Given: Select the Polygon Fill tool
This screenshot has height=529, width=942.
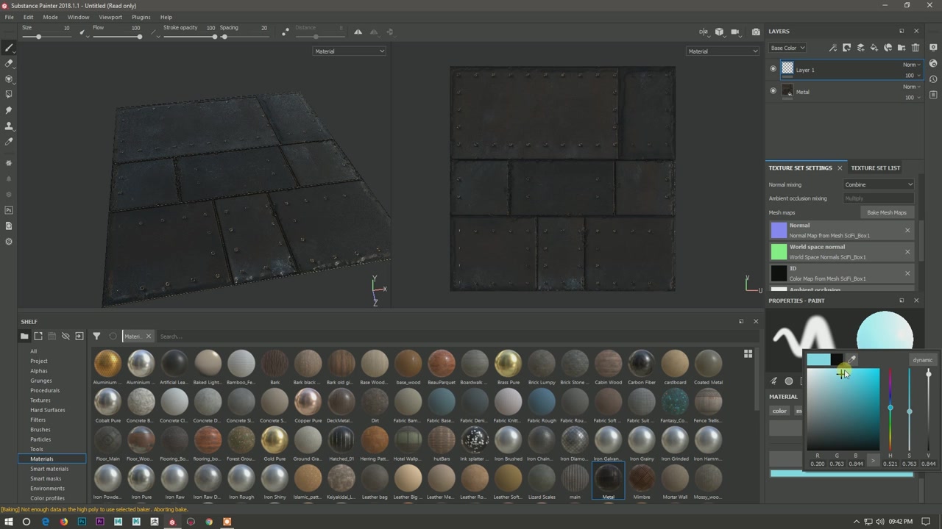Looking at the screenshot, I should 9,94.
